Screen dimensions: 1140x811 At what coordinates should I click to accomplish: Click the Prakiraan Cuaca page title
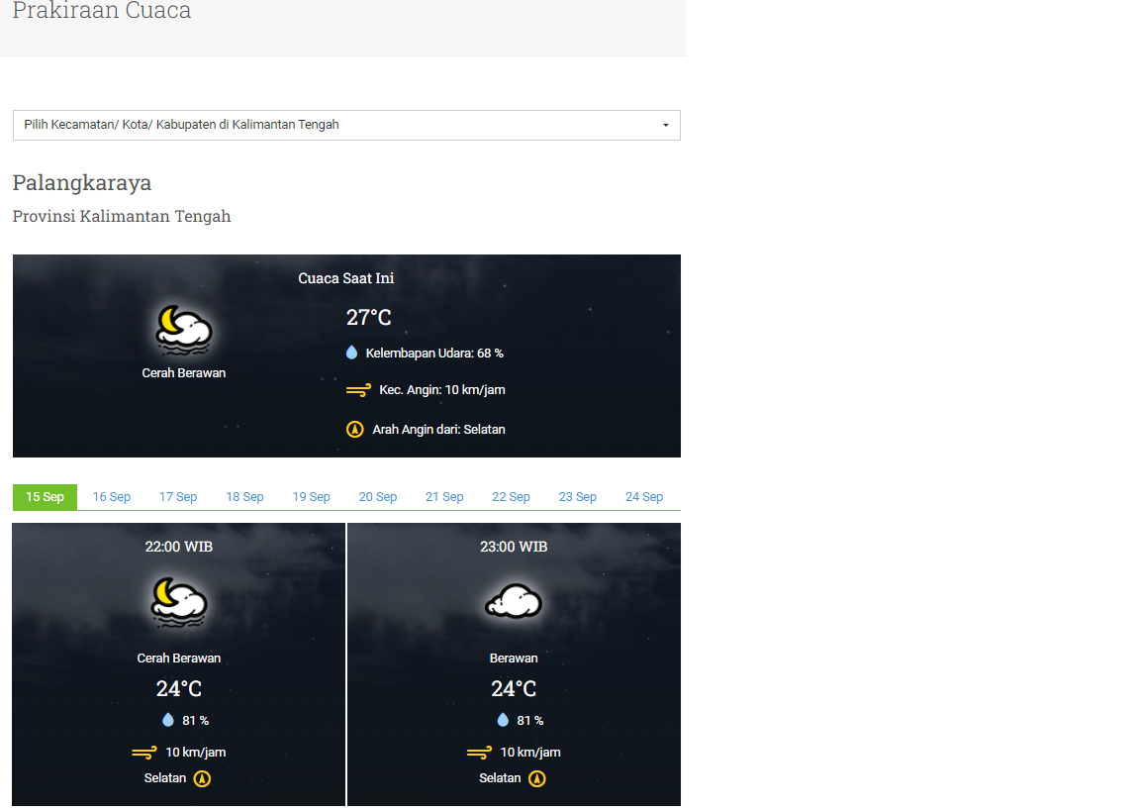(102, 11)
